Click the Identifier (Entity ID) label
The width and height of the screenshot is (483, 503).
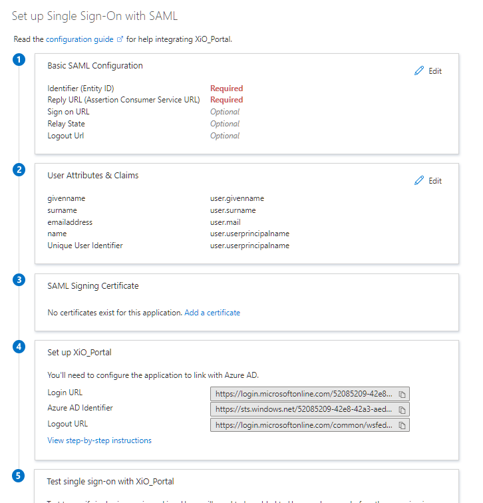click(80, 88)
